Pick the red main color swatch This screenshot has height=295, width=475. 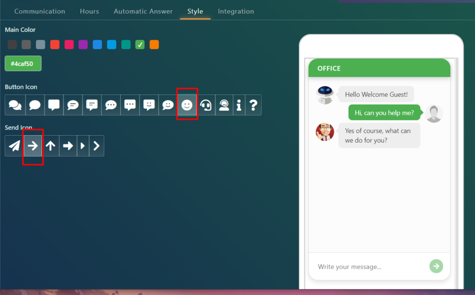click(55, 44)
